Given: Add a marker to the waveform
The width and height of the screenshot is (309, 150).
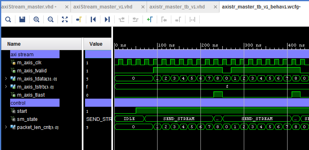Looking at the screenshot, I should coord(150,19).
